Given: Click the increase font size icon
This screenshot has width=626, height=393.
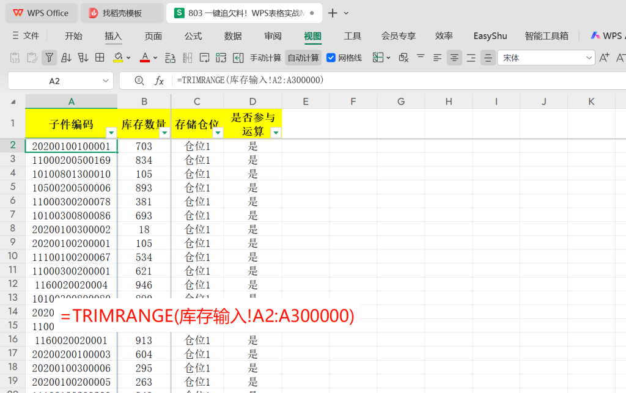Looking at the screenshot, I should pyautogui.click(x=604, y=58).
